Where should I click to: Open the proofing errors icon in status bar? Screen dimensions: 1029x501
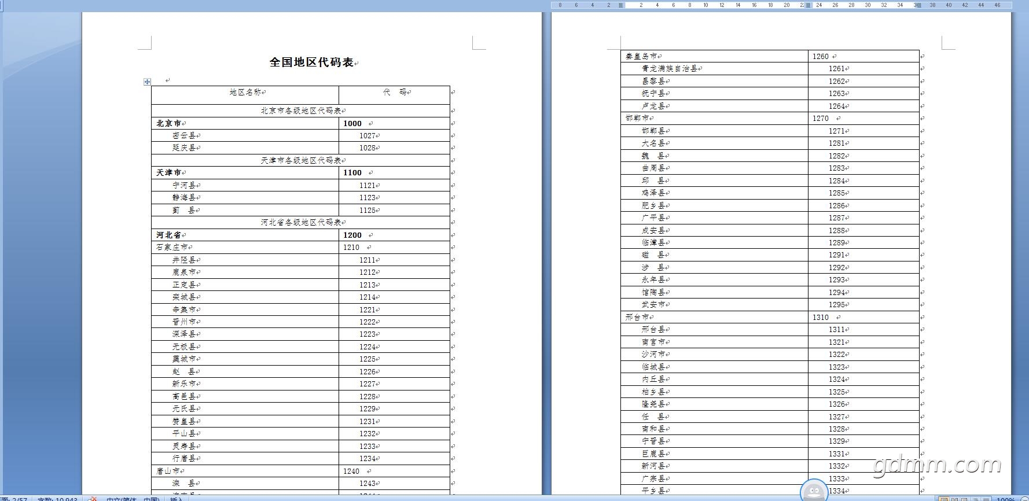92,499
